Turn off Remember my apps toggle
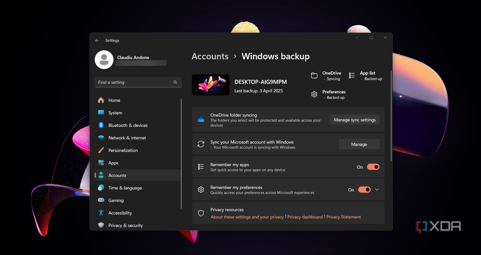 click(x=373, y=167)
